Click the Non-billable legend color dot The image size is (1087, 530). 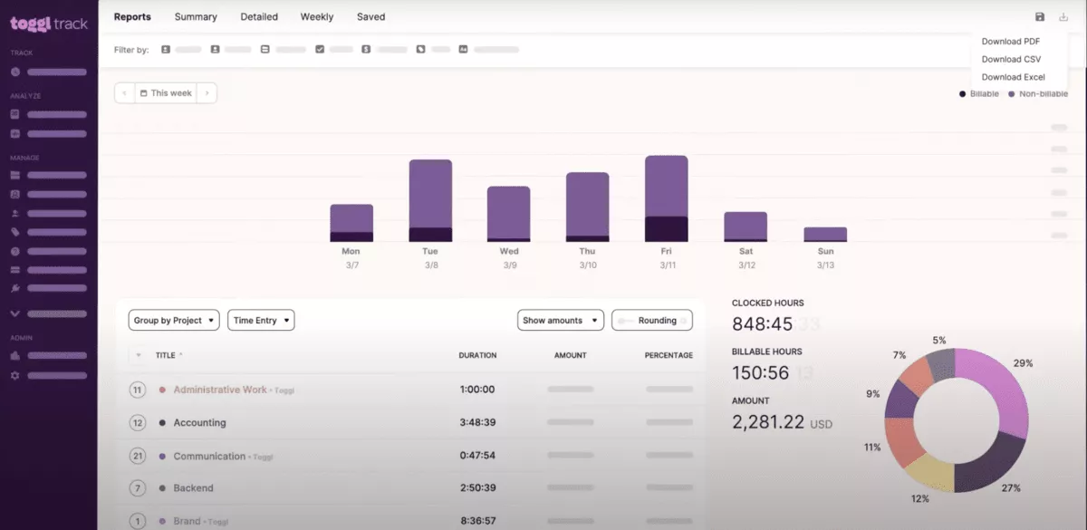click(x=1012, y=93)
